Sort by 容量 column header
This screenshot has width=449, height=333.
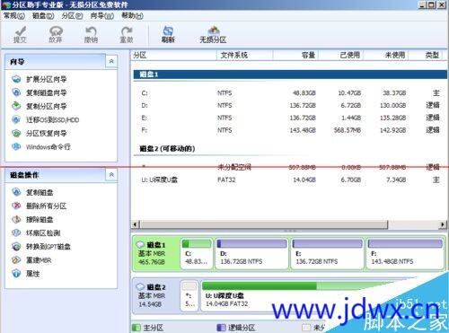[x=295, y=55]
